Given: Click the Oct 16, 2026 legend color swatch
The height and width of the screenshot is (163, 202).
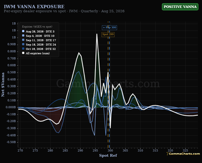Looking at the screenshot, I should pos(23,49).
